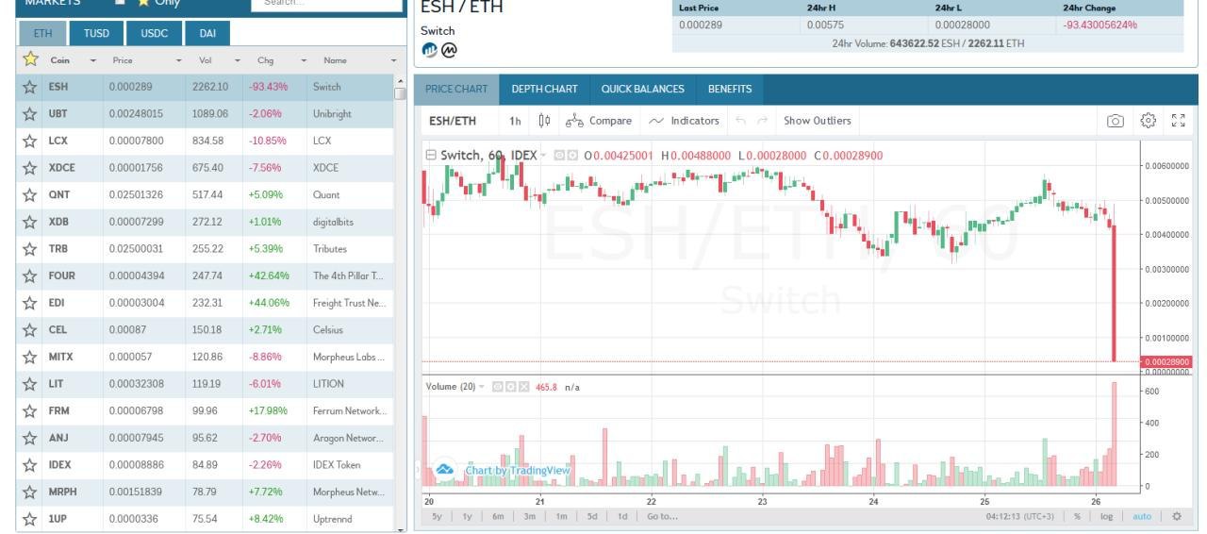Star the ESH coin as favorite
Screen dimensions: 1207x534
click(30, 87)
